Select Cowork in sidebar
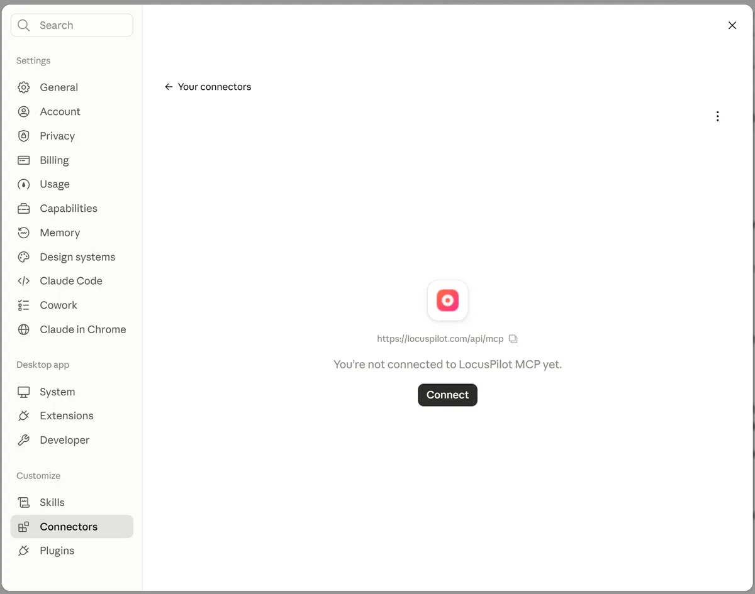 (x=72, y=305)
